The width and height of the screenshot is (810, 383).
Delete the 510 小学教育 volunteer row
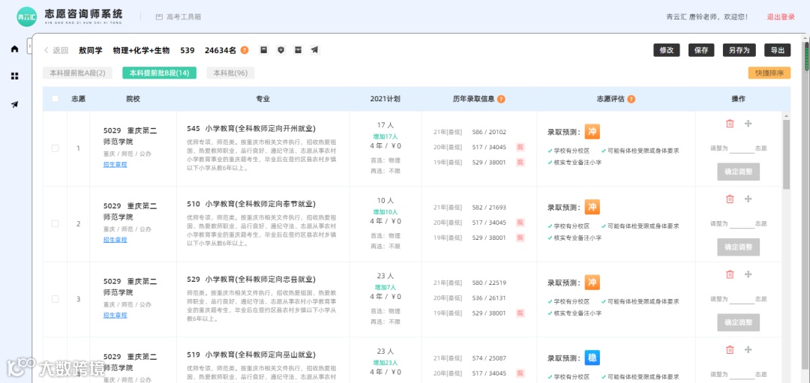[730, 199]
